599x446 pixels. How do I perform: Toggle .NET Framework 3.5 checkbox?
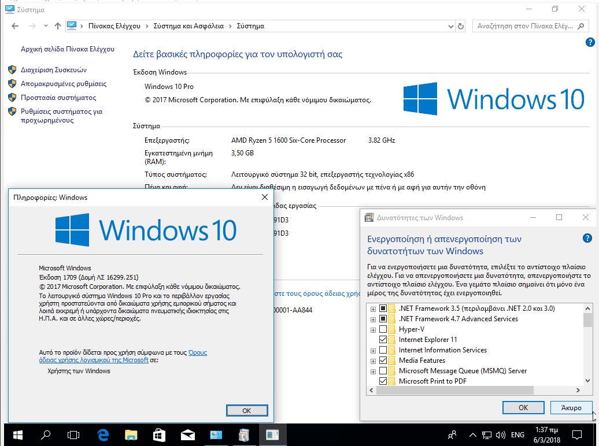[383, 309]
